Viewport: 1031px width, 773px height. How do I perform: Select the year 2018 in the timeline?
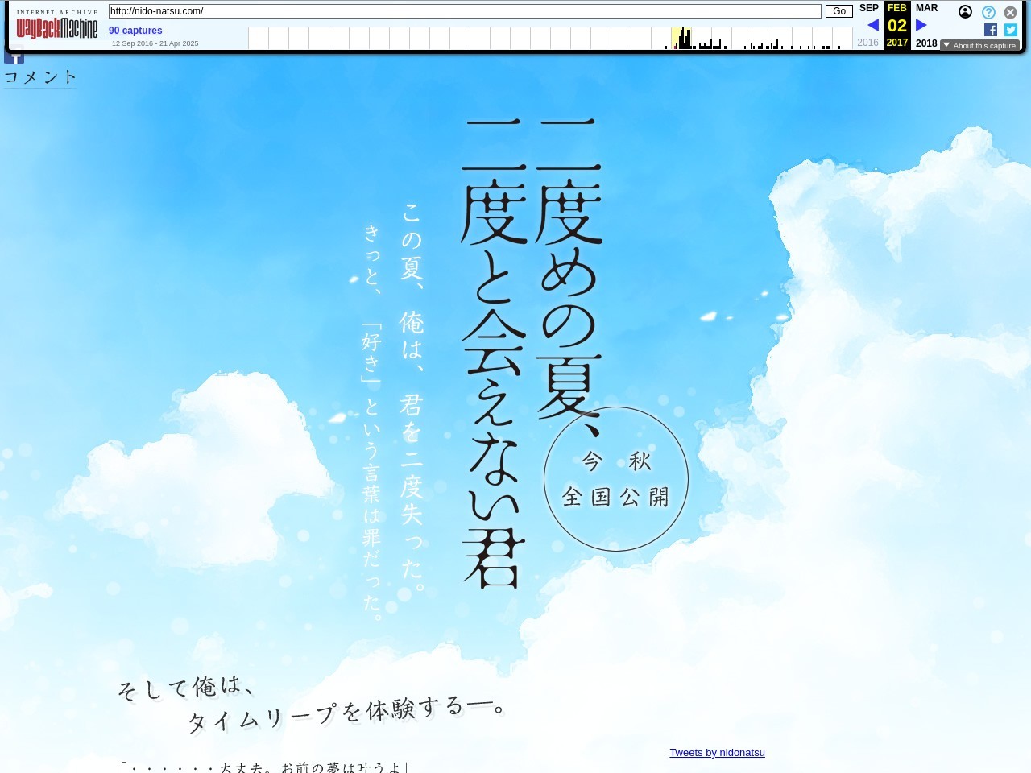click(926, 43)
